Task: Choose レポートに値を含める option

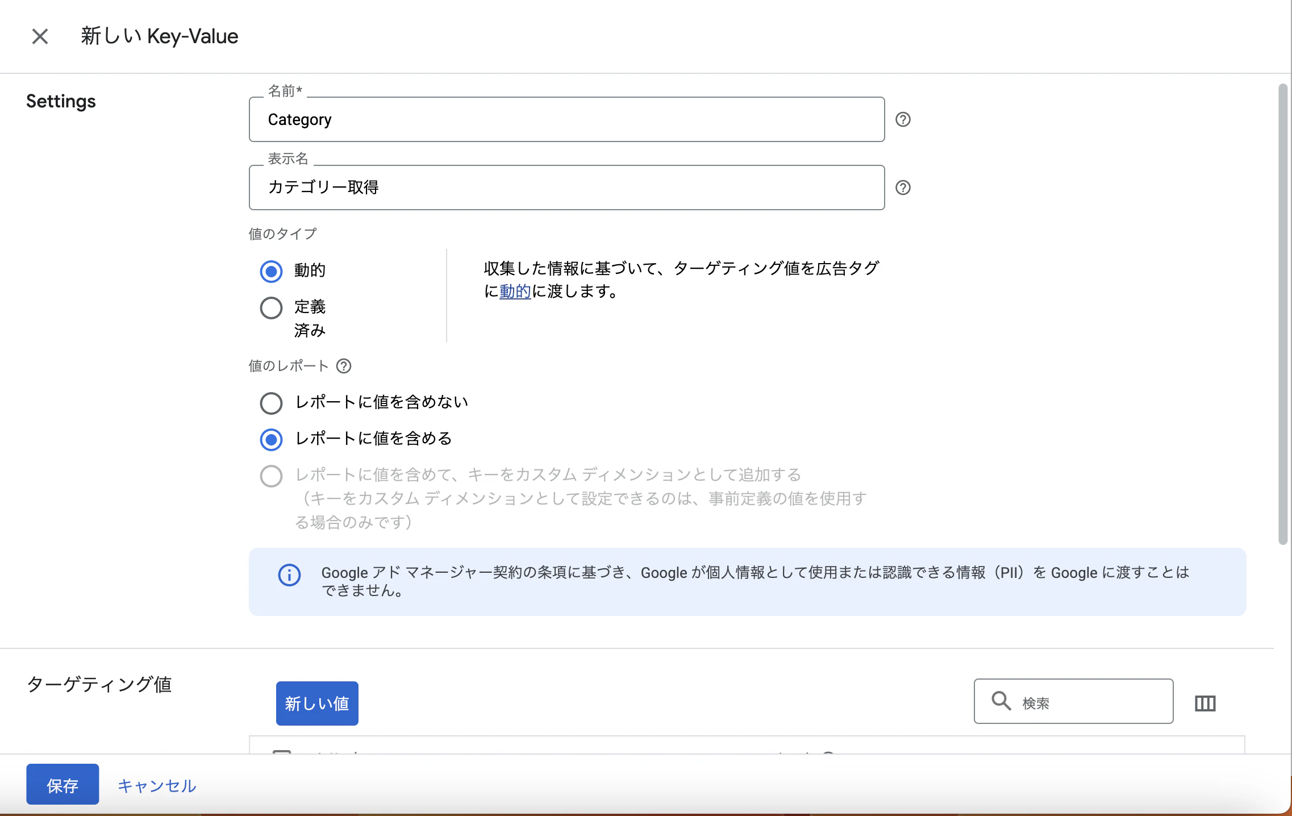Action: click(271, 439)
